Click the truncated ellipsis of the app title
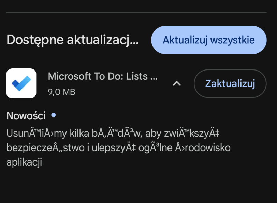The width and height of the screenshot is (277, 203). pyautogui.click(x=154, y=76)
